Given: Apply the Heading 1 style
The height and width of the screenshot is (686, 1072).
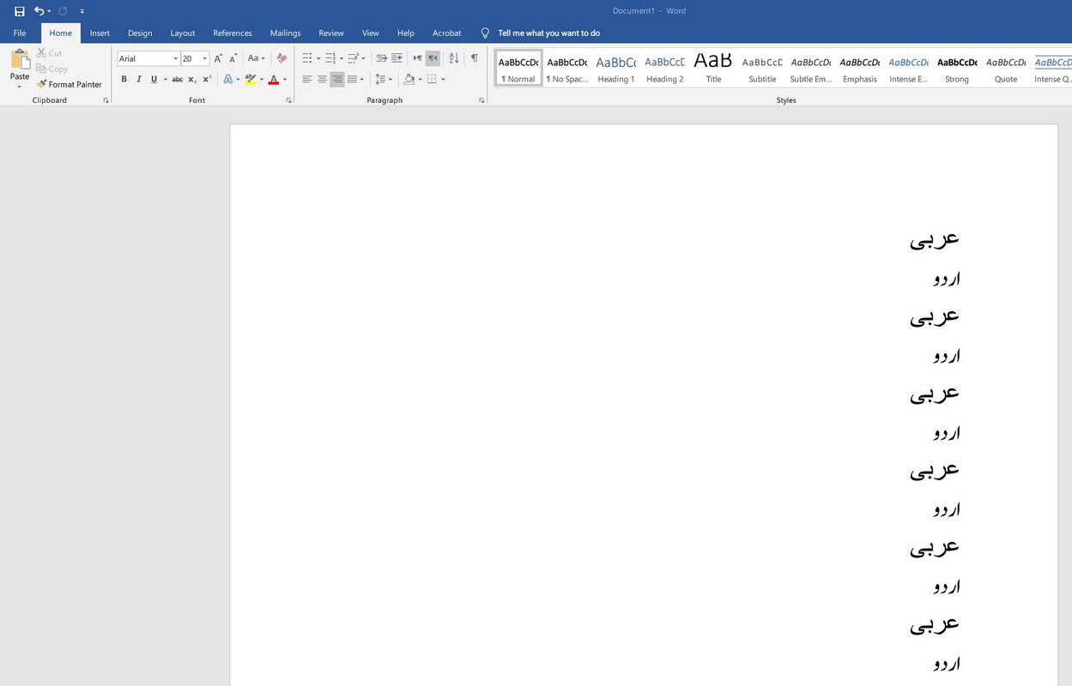Looking at the screenshot, I should (615, 69).
